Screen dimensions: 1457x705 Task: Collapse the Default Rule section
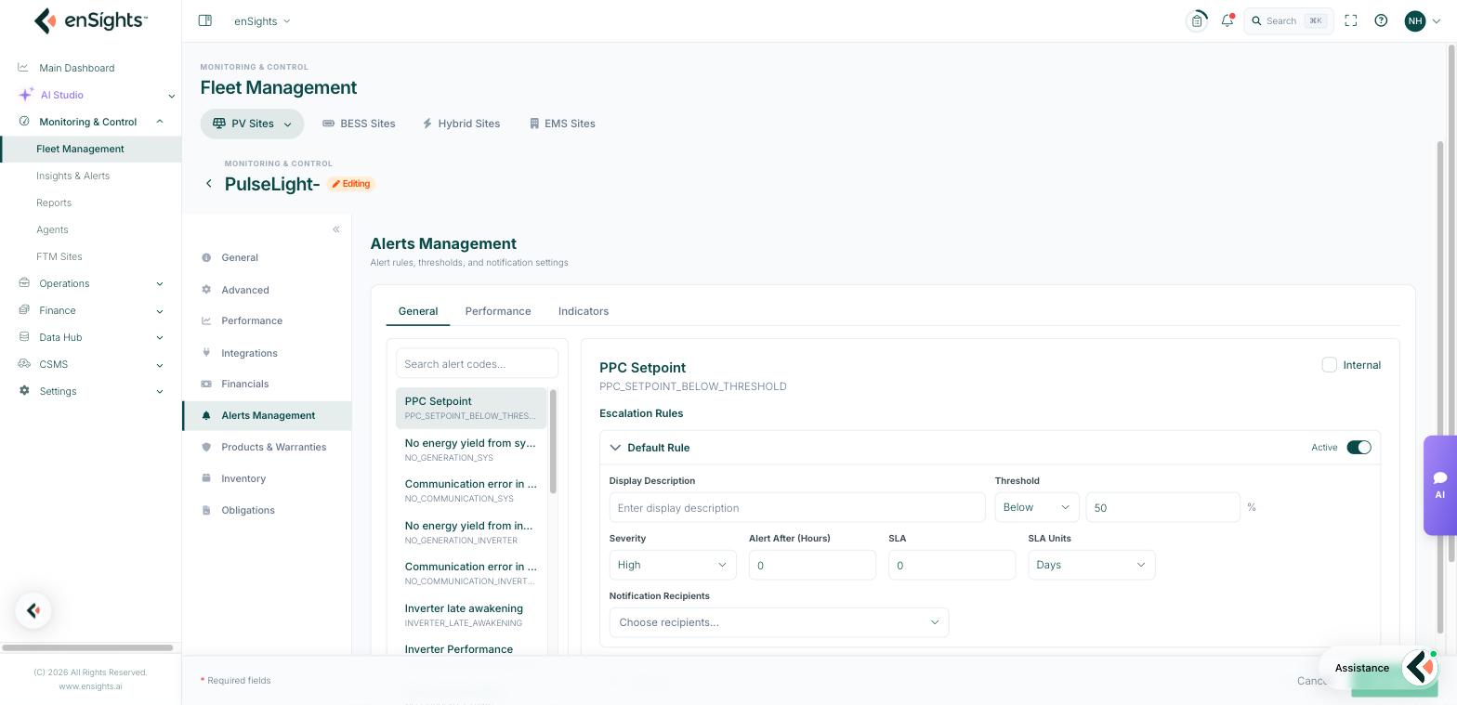point(615,448)
